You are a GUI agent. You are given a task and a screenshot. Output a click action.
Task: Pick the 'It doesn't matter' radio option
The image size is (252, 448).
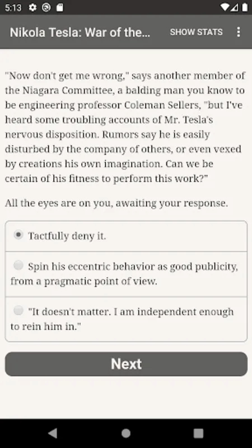click(18, 310)
